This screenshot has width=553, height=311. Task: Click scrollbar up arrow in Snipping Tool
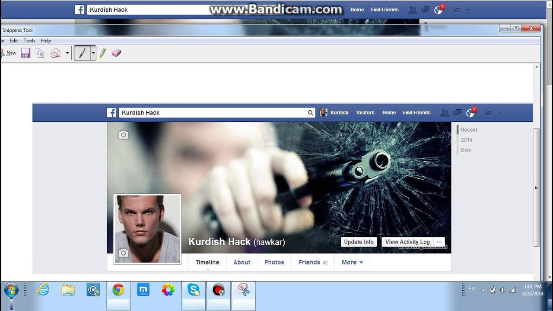(x=537, y=67)
